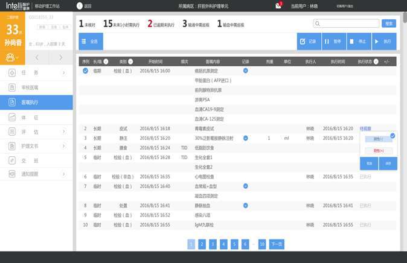The height and width of the screenshot is (263, 407).
Task: Click the 暂停 (pause) button
Action: click(x=333, y=42)
